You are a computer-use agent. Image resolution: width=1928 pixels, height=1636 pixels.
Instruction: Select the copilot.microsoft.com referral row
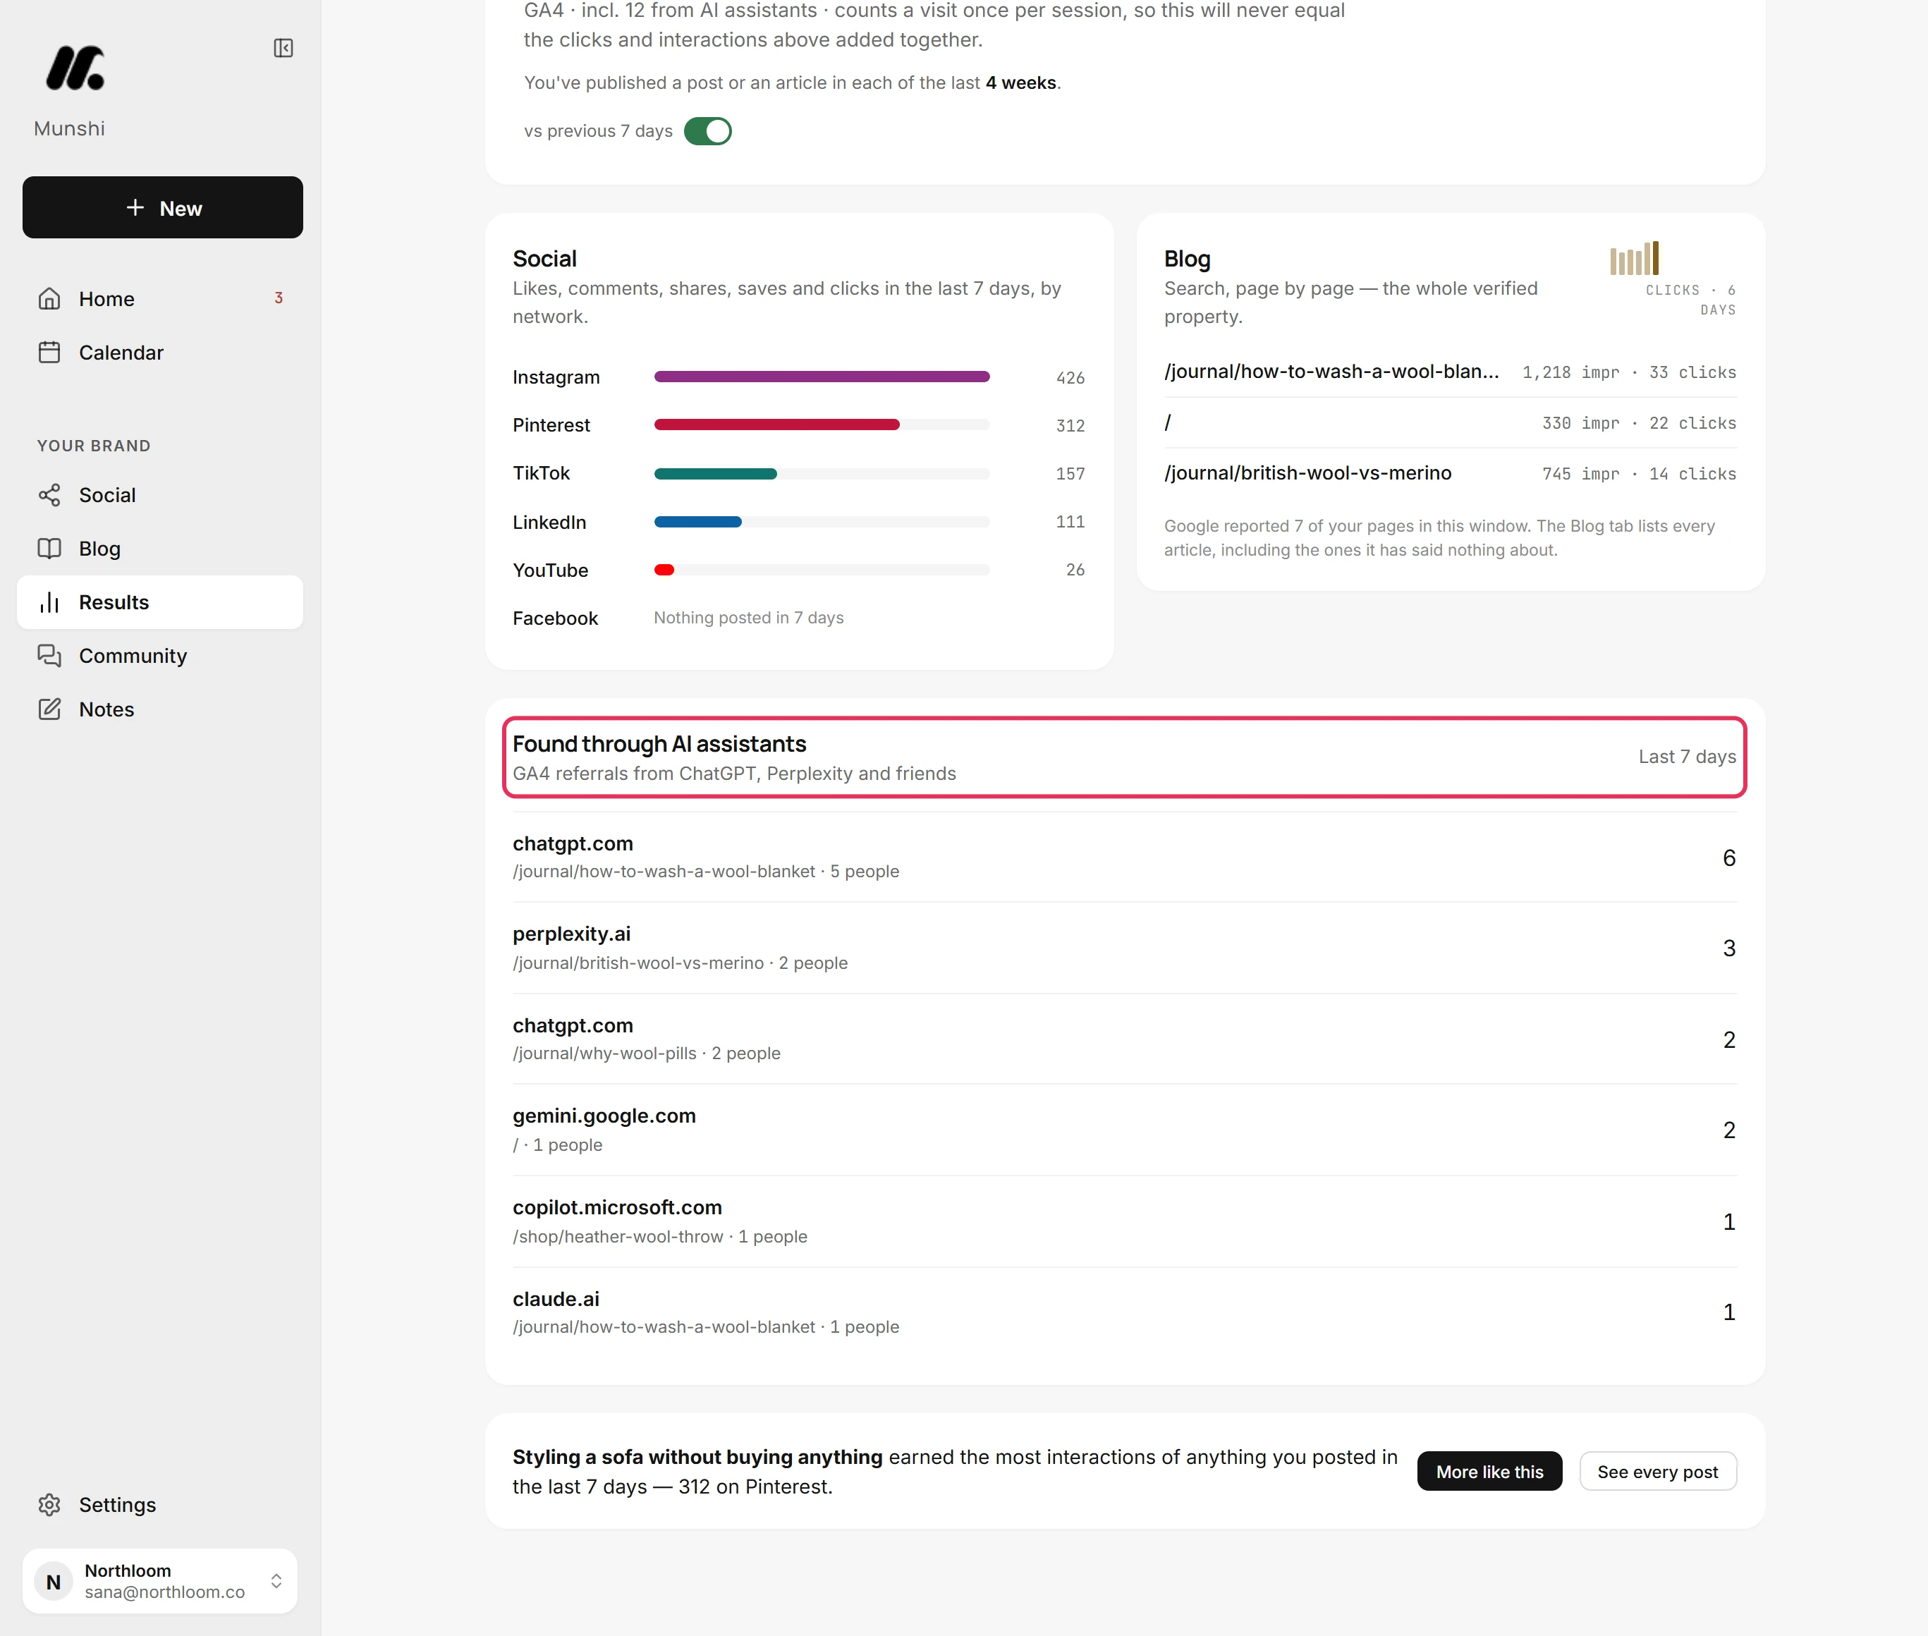(1124, 1221)
